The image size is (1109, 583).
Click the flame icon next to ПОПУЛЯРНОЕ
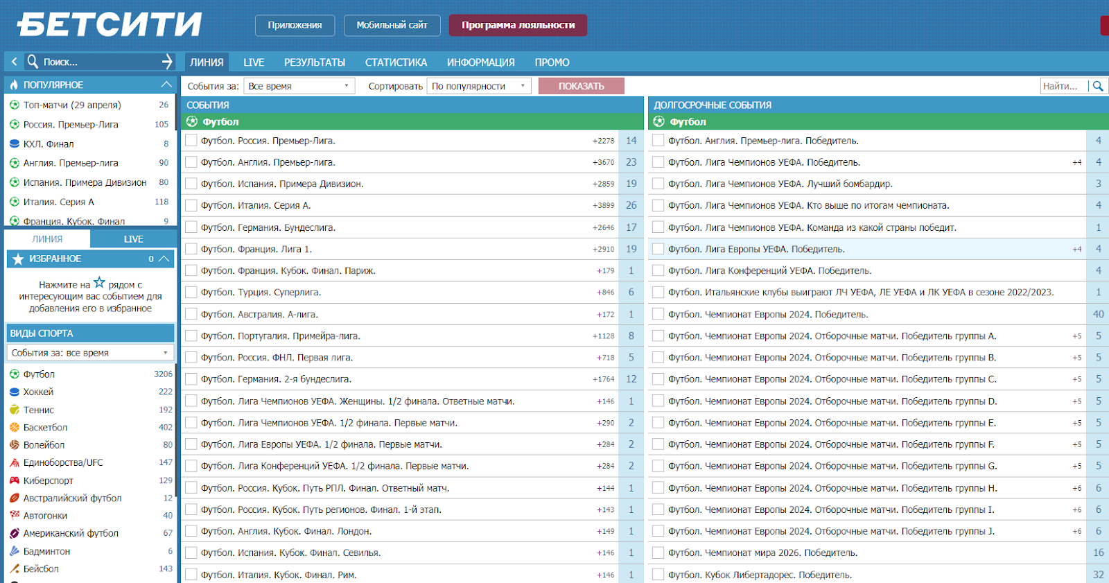click(x=14, y=85)
